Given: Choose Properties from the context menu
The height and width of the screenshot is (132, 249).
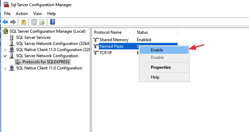Looking at the screenshot, I should 164,67.
